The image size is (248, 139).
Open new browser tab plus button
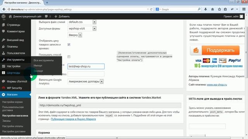(x=47, y=3)
